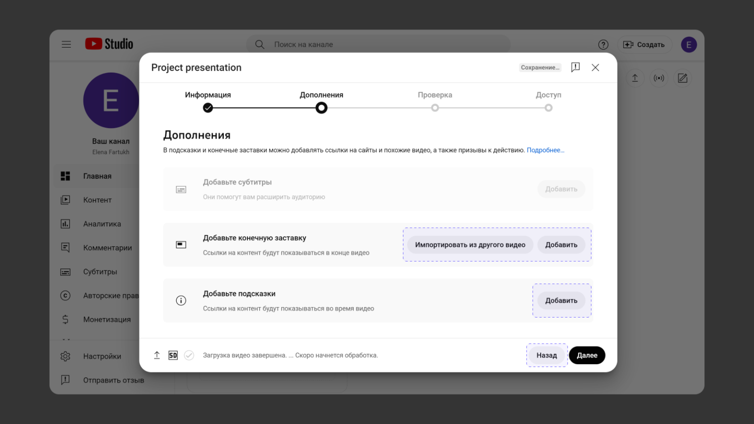Select the Субтитры sidebar icon
754x424 pixels.
point(65,271)
